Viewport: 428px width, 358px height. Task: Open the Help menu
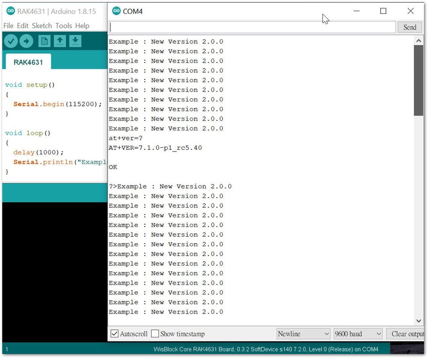pyautogui.click(x=82, y=25)
